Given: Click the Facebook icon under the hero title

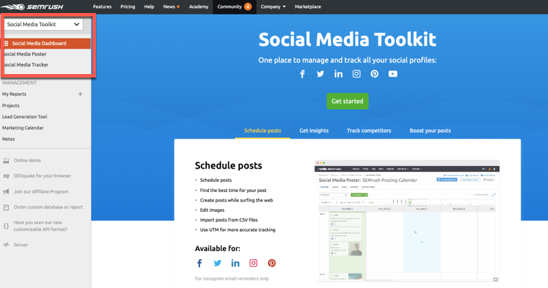Looking at the screenshot, I should 302,74.
